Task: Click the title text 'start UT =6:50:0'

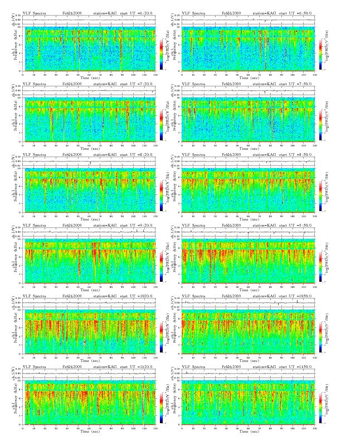Action: (x=295, y=13)
